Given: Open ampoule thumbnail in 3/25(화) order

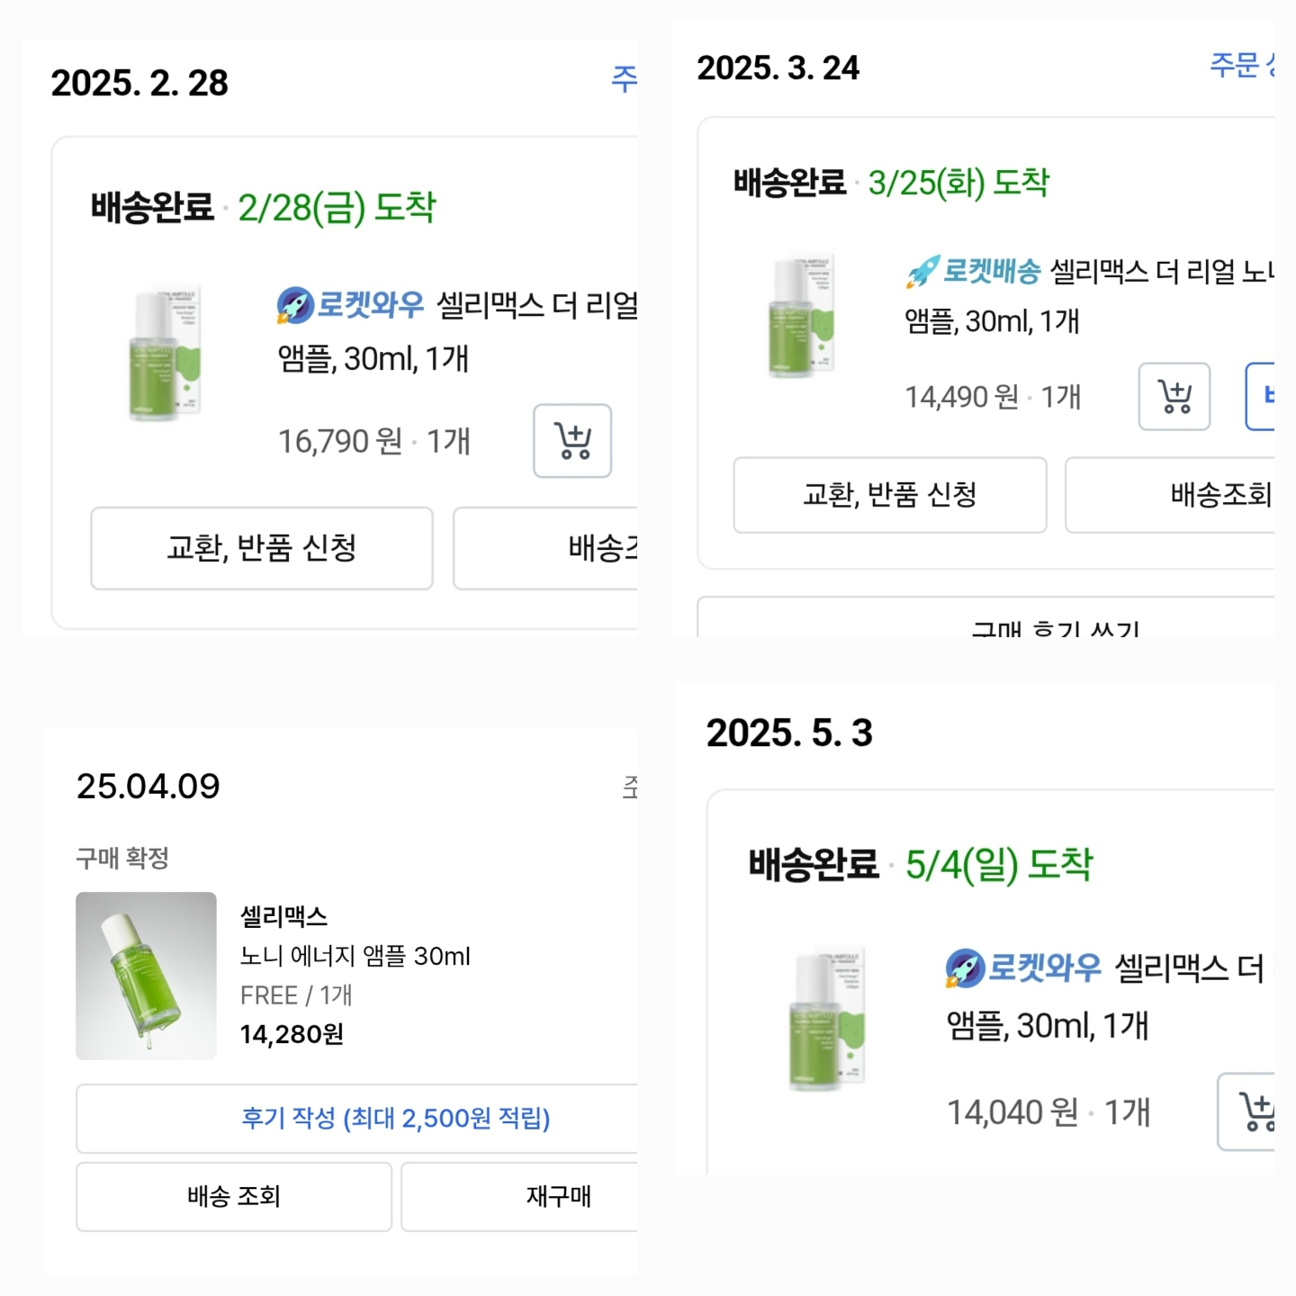Looking at the screenshot, I should (803, 315).
